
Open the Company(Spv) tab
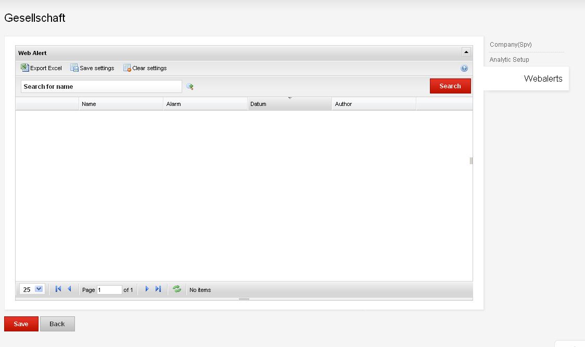pos(511,45)
